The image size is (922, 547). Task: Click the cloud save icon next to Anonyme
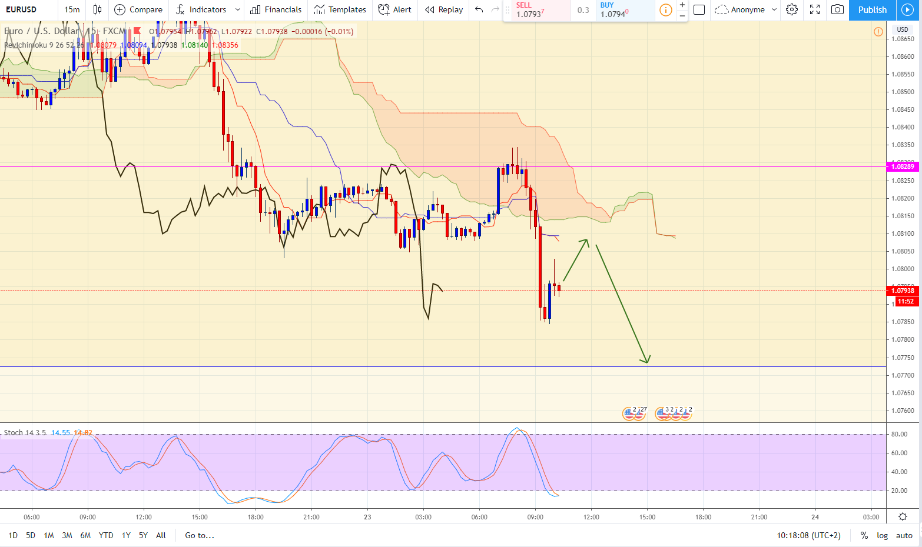point(721,9)
